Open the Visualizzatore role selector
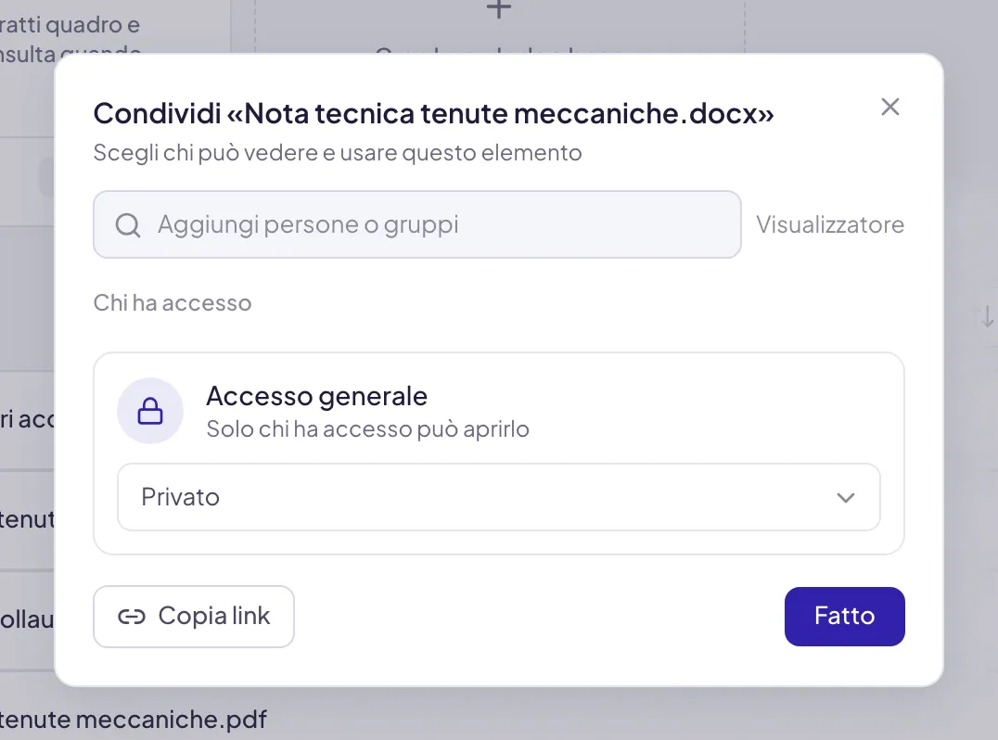This screenshot has height=740, width=998. tap(830, 224)
